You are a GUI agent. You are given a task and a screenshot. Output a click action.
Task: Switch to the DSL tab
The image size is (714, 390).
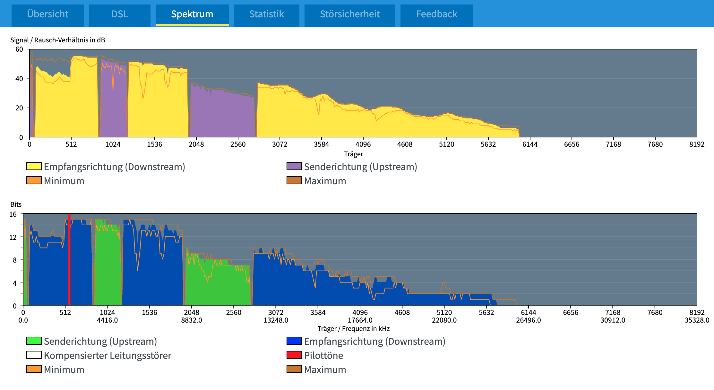click(x=119, y=14)
